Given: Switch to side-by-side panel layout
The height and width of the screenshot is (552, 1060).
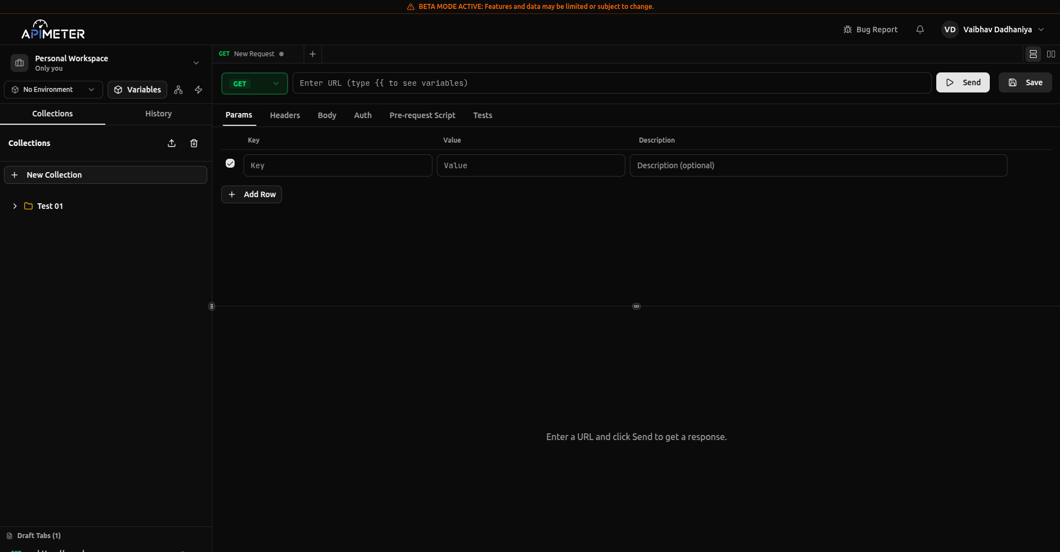Looking at the screenshot, I should pos(1051,53).
